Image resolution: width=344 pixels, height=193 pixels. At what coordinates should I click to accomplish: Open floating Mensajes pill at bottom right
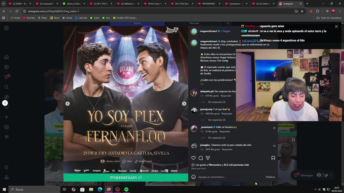pyautogui.click(x=313, y=175)
